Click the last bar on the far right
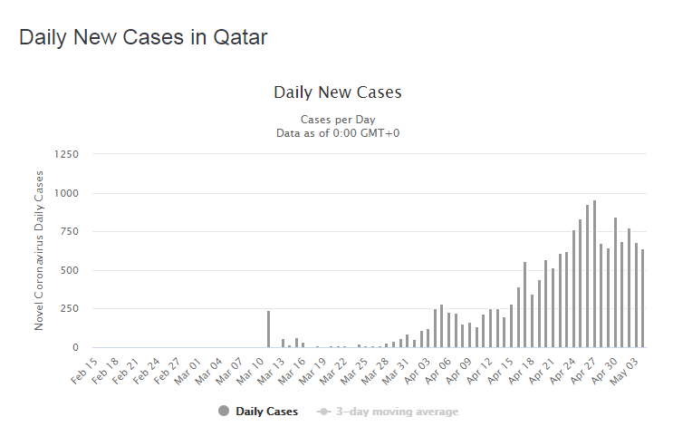 (x=642, y=298)
